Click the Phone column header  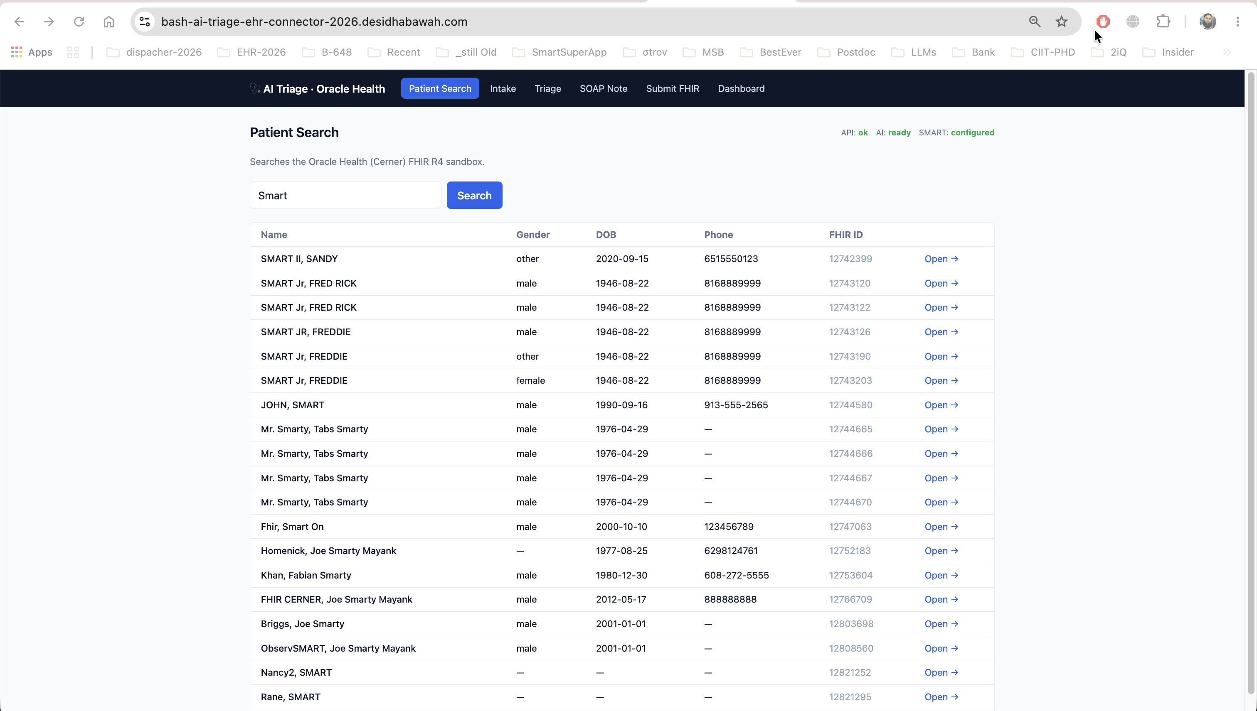[x=718, y=234]
